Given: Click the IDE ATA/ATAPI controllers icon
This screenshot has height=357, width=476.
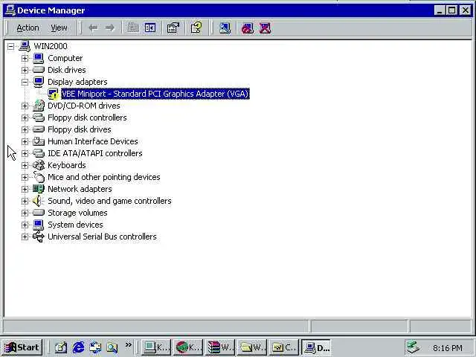Looking at the screenshot, I should 39,153.
